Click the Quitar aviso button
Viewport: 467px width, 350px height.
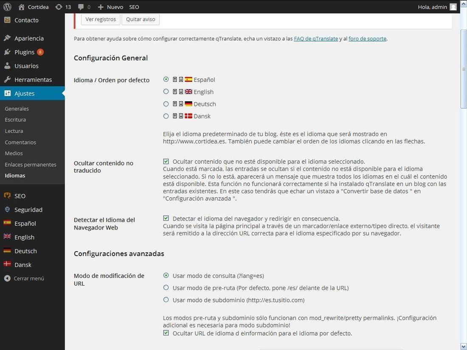tap(141, 20)
